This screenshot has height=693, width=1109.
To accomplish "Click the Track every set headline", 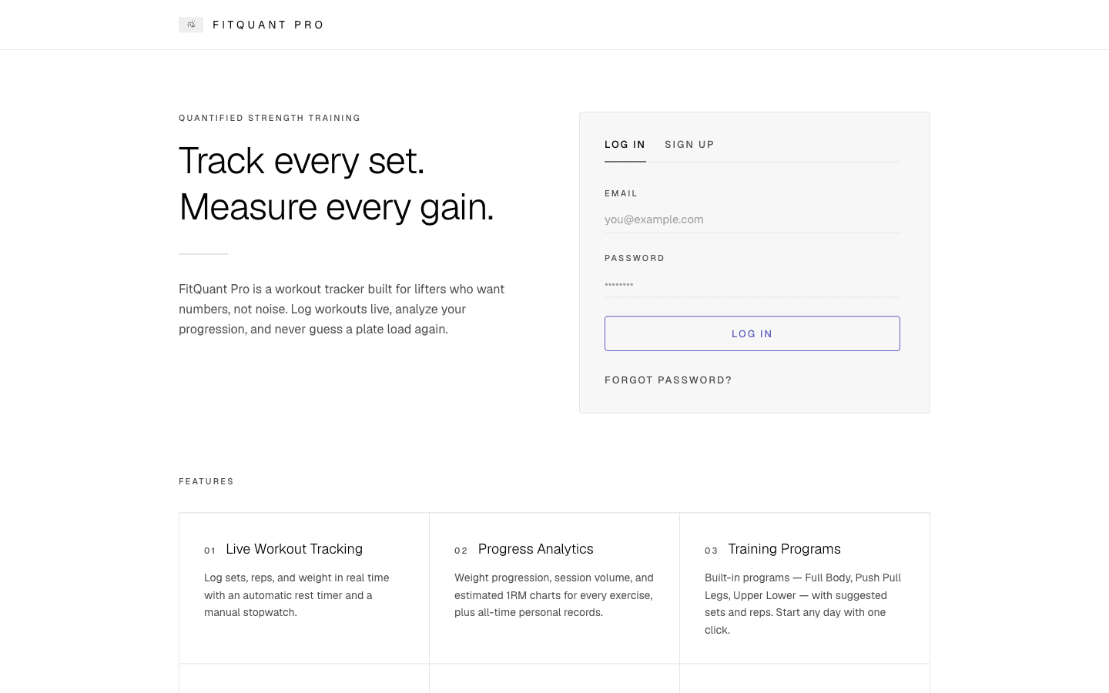I will tap(337, 183).
